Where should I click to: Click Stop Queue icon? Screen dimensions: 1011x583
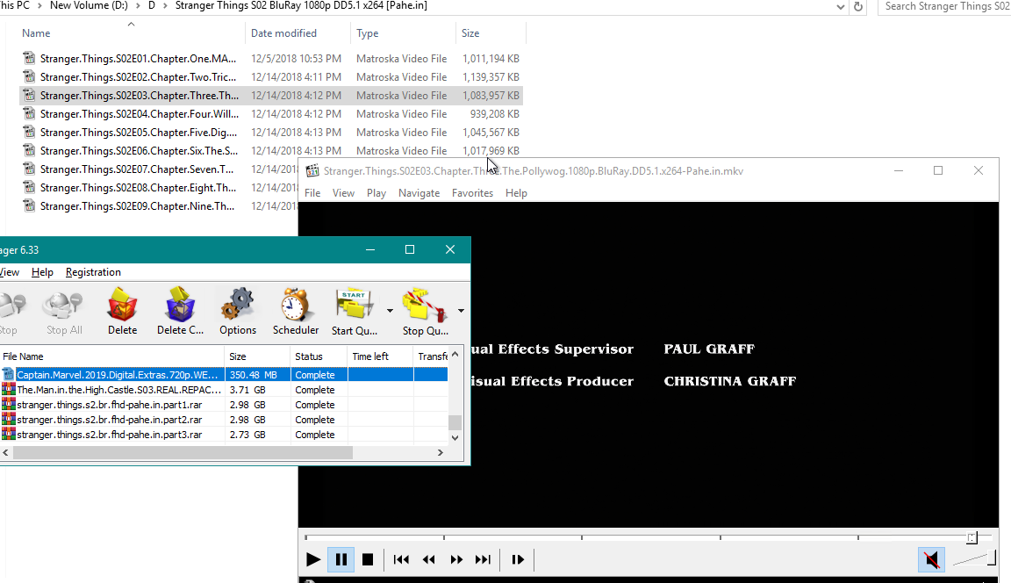(x=425, y=312)
